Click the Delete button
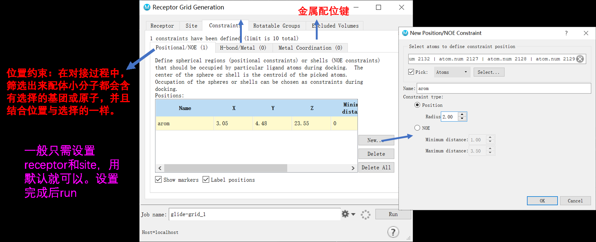This screenshot has width=596, height=242. [x=376, y=154]
